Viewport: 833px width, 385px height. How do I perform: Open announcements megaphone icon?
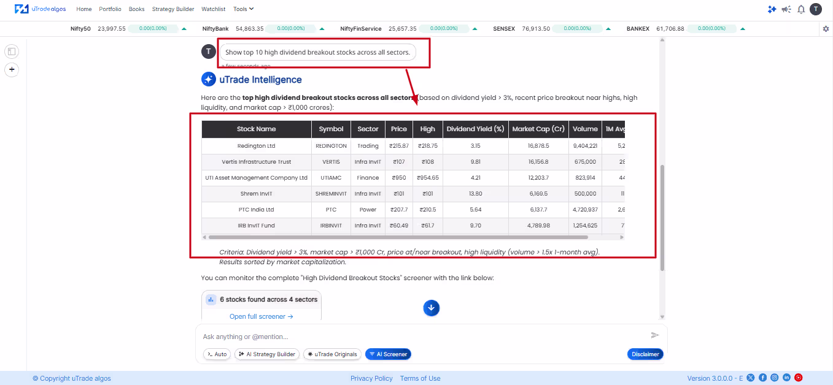click(786, 9)
